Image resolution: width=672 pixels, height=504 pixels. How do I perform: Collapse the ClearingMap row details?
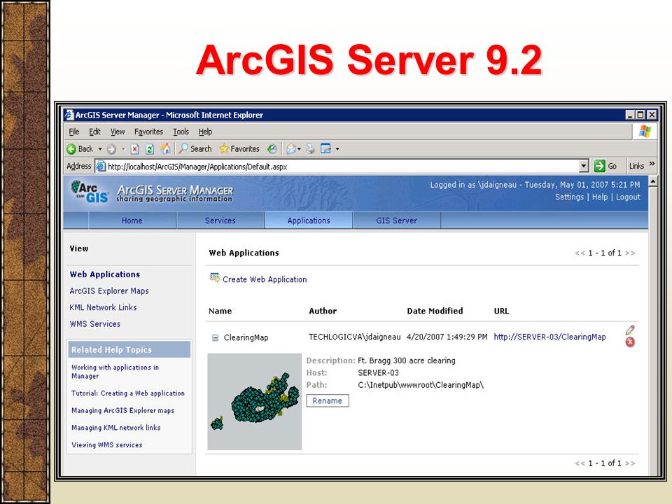pos(215,338)
